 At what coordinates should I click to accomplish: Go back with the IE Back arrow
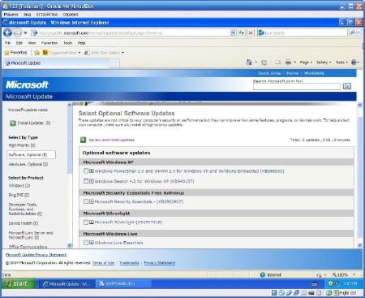click(7, 32)
